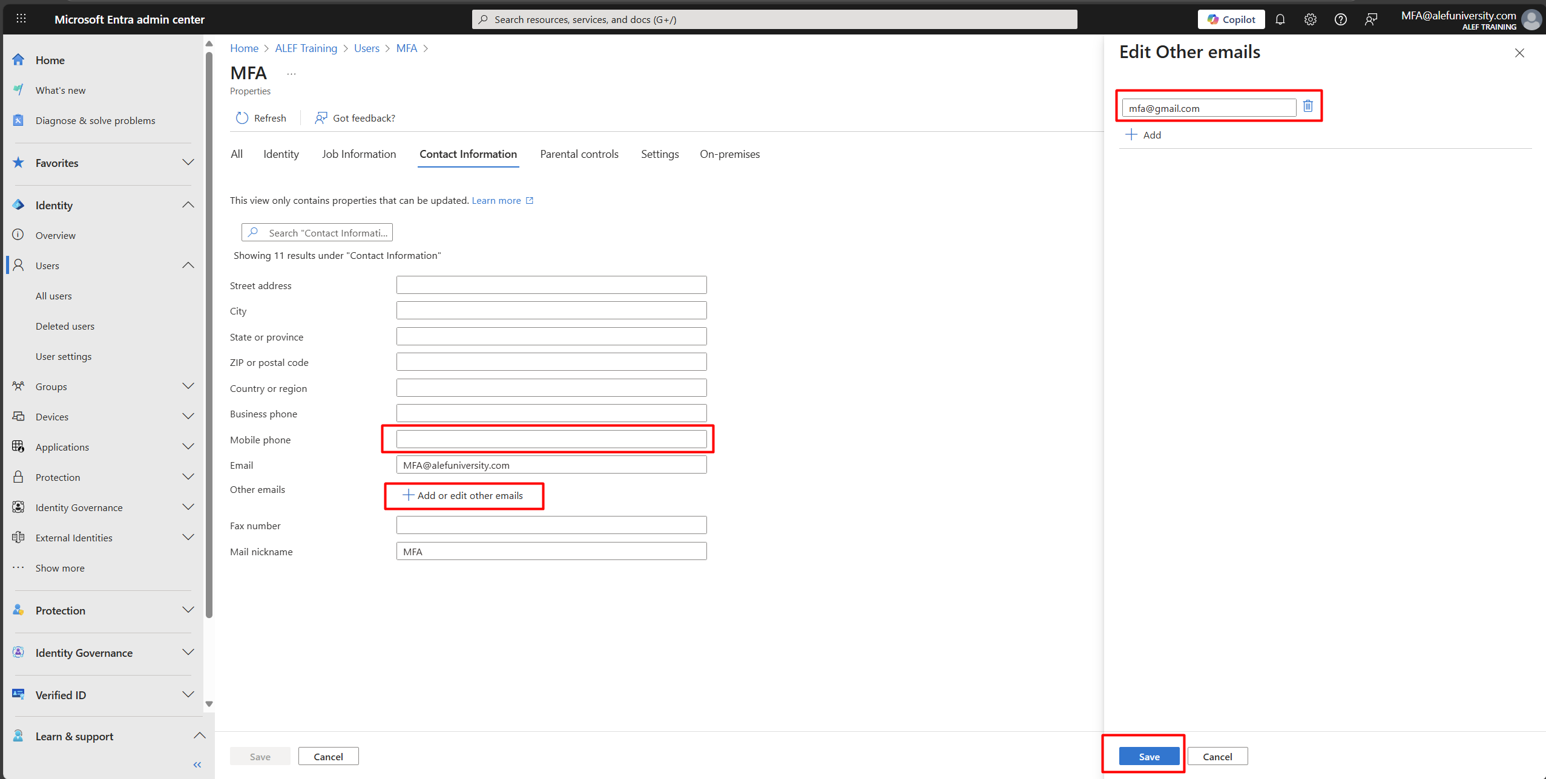This screenshot has height=779, width=1546.
Task: Click the Users person icon
Action: pos(18,265)
